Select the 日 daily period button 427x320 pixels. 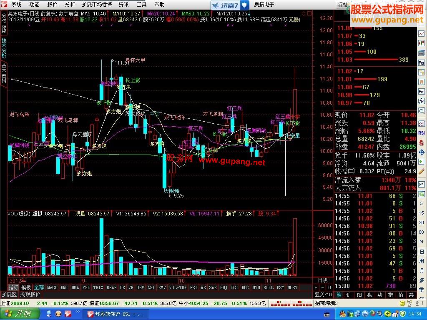tap(421, 251)
